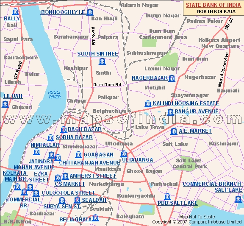Click the Colootola Street bank icon
This screenshot has height=226, width=244.
tap(36, 193)
